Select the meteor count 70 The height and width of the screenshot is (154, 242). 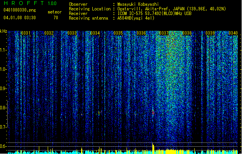[x=56, y=18]
